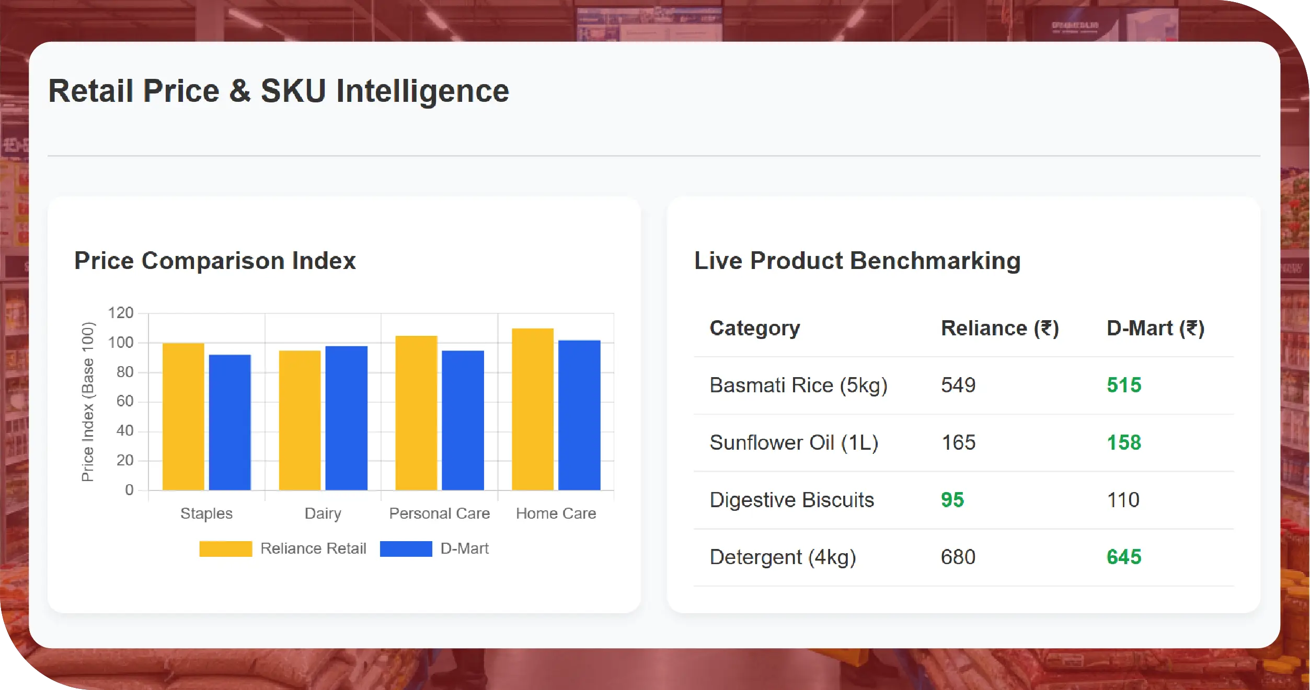The width and height of the screenshot is (1310, 690).
Task: Click the yellow Staples bar
Action: coord(183,416)
